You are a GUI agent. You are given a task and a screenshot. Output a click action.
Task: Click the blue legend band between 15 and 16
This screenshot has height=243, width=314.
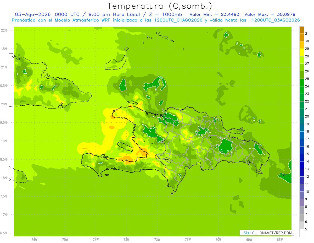coord(302,150)
